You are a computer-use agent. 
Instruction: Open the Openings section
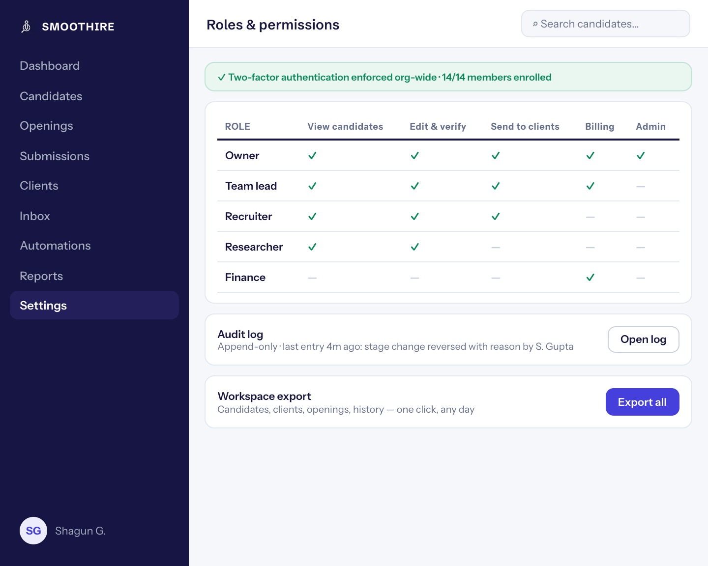pos(46,126)
